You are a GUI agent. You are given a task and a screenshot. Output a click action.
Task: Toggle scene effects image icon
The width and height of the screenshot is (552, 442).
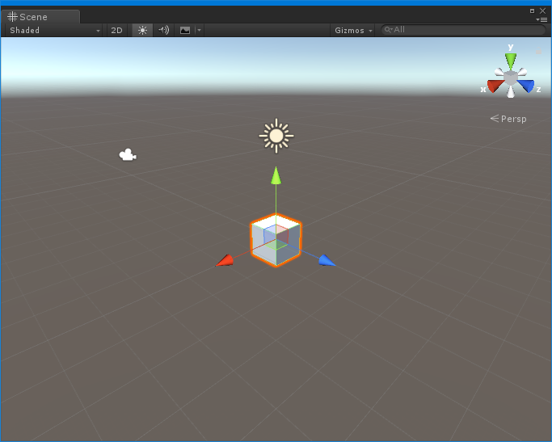tap(185, 30)
